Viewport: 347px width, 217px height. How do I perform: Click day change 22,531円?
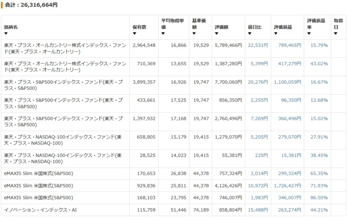tap(258, 45)
